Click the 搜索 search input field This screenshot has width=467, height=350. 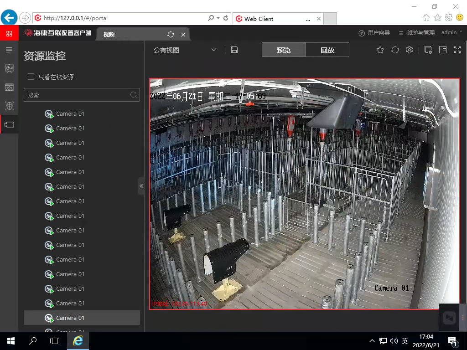[78, 95]
